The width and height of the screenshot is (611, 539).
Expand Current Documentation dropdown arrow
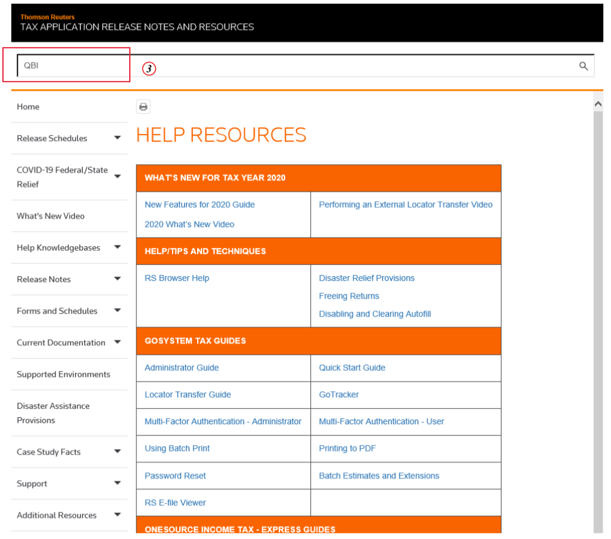click(117, 342)
